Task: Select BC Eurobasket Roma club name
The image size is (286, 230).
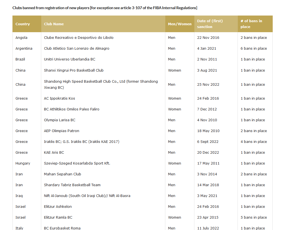Action: [x=62, y=228]
